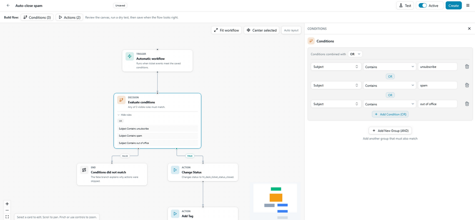Go back using the arrow icon

8,6
